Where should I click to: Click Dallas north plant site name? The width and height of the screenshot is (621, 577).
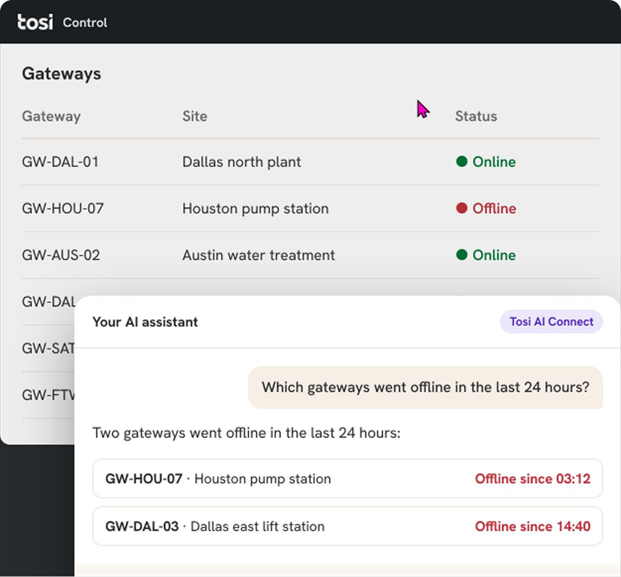pos(241,161)
